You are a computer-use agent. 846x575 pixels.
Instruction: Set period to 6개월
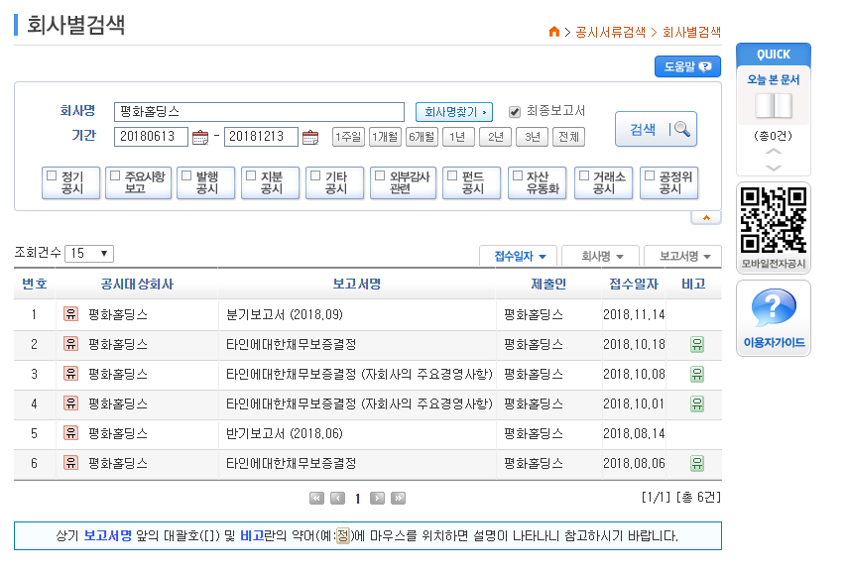pos(422,137)
